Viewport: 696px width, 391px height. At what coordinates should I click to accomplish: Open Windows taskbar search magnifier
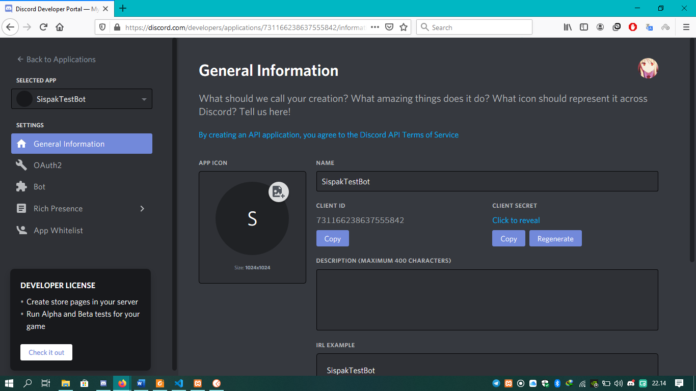[x=28, y=383]
